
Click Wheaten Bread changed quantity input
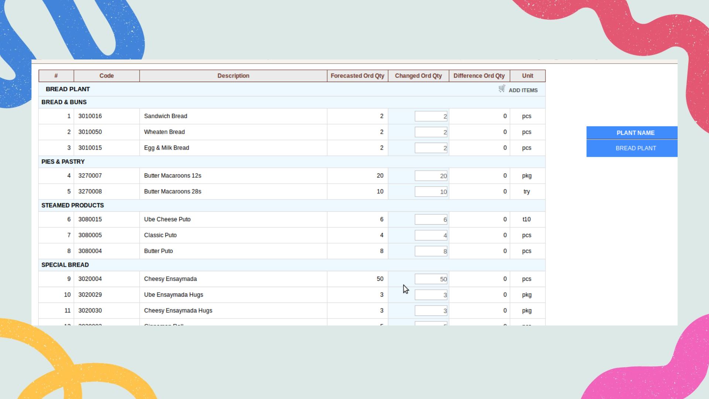click(431, 132)
